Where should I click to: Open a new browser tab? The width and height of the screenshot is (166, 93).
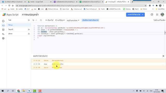click(x=133, y=2)
